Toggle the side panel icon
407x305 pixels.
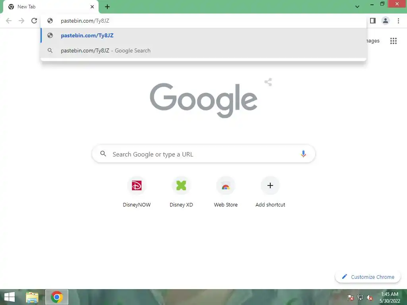coord(373,21)
